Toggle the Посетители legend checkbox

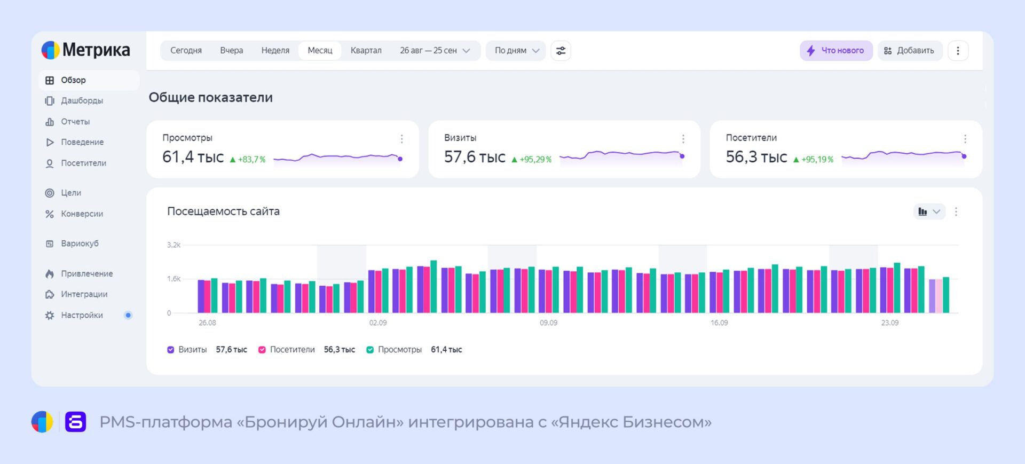point(262,350)
